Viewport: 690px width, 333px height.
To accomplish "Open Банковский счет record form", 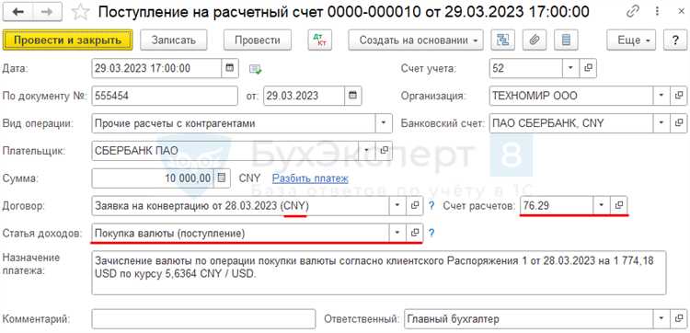I will pyautogui.click(x=679, y=123).
